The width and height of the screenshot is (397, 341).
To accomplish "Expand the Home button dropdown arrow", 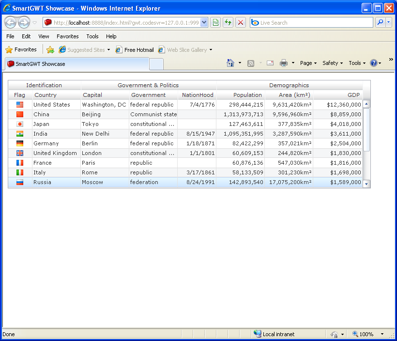I will [240, 63].
